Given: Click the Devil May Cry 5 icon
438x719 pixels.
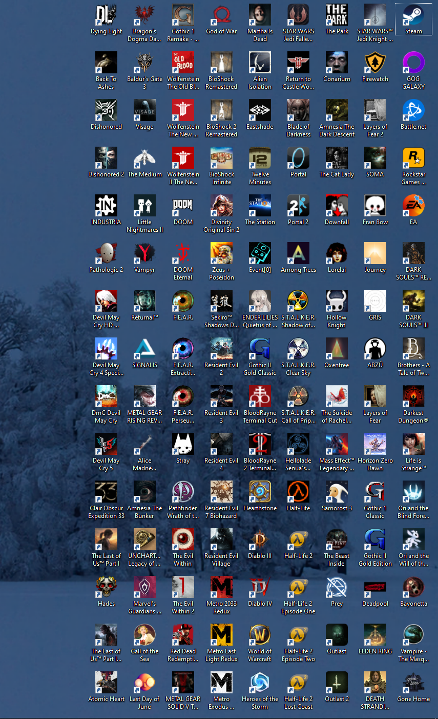Looking at the screenshot, I should click(x=106, y=444).
